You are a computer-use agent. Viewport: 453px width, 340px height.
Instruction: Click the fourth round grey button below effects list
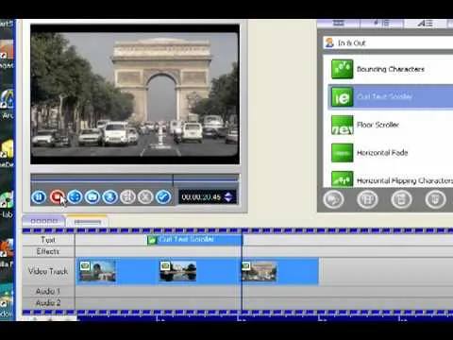coord(435,199)
